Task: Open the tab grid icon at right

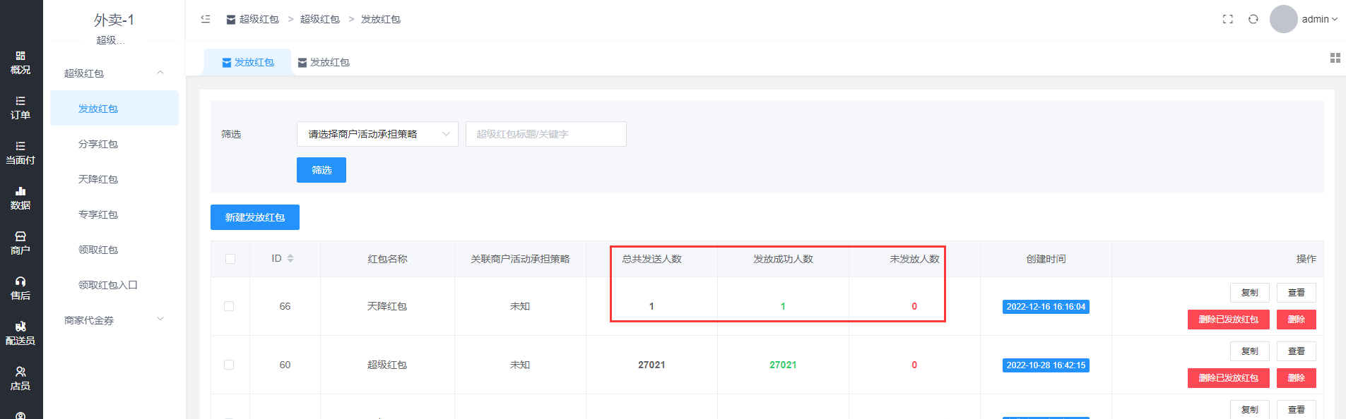Action: click(1335, 58)
